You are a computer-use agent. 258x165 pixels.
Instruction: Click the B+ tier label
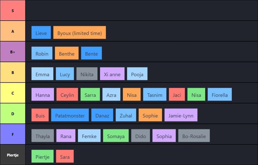[x=13, y=52]
